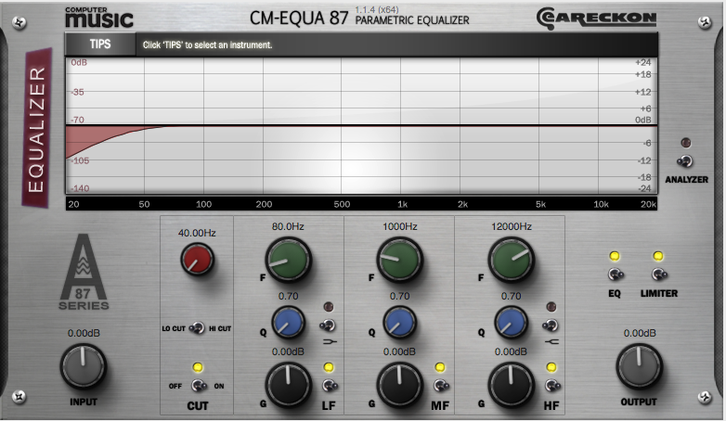Toggle the LF band enable switch
Viewport: 726px width, 421px height.
click(x=330, y=385)
